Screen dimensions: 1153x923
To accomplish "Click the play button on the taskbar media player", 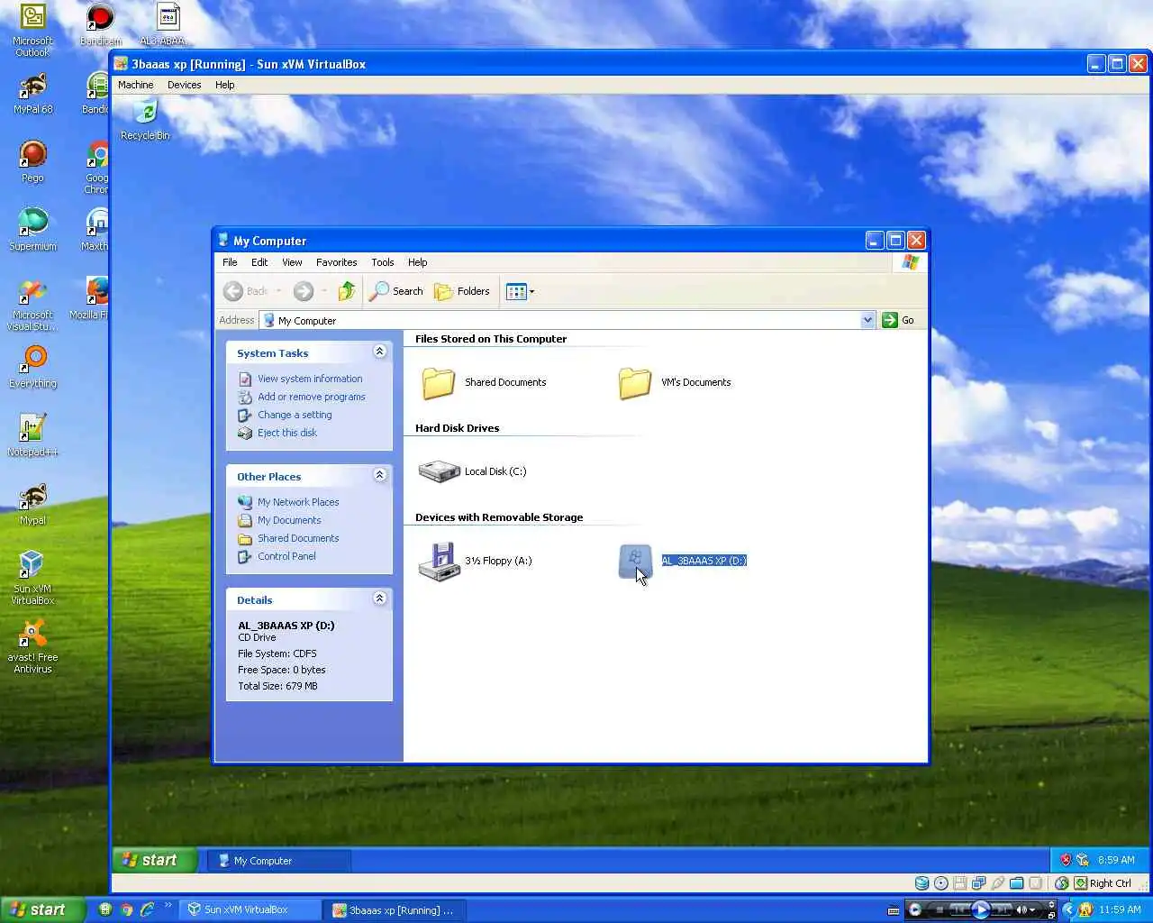I will (x=981, y=909).
